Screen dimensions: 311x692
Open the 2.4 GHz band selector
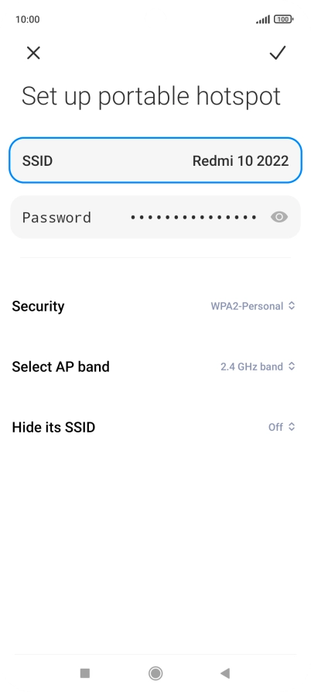tap(258, 367)
